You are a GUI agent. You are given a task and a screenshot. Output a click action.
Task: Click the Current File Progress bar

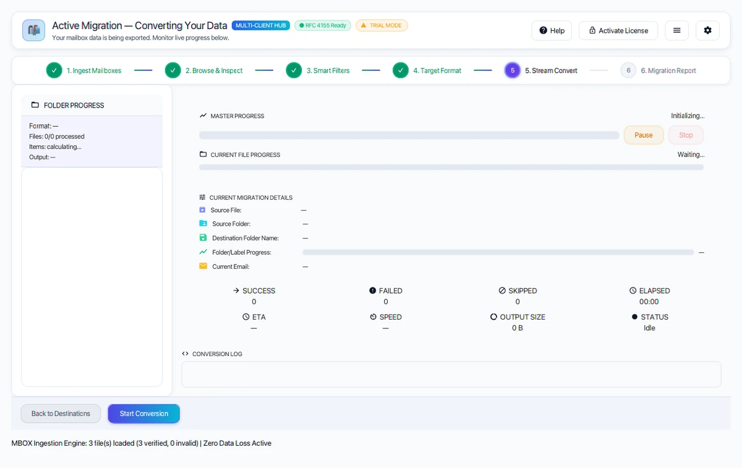(x=451, y=167)
